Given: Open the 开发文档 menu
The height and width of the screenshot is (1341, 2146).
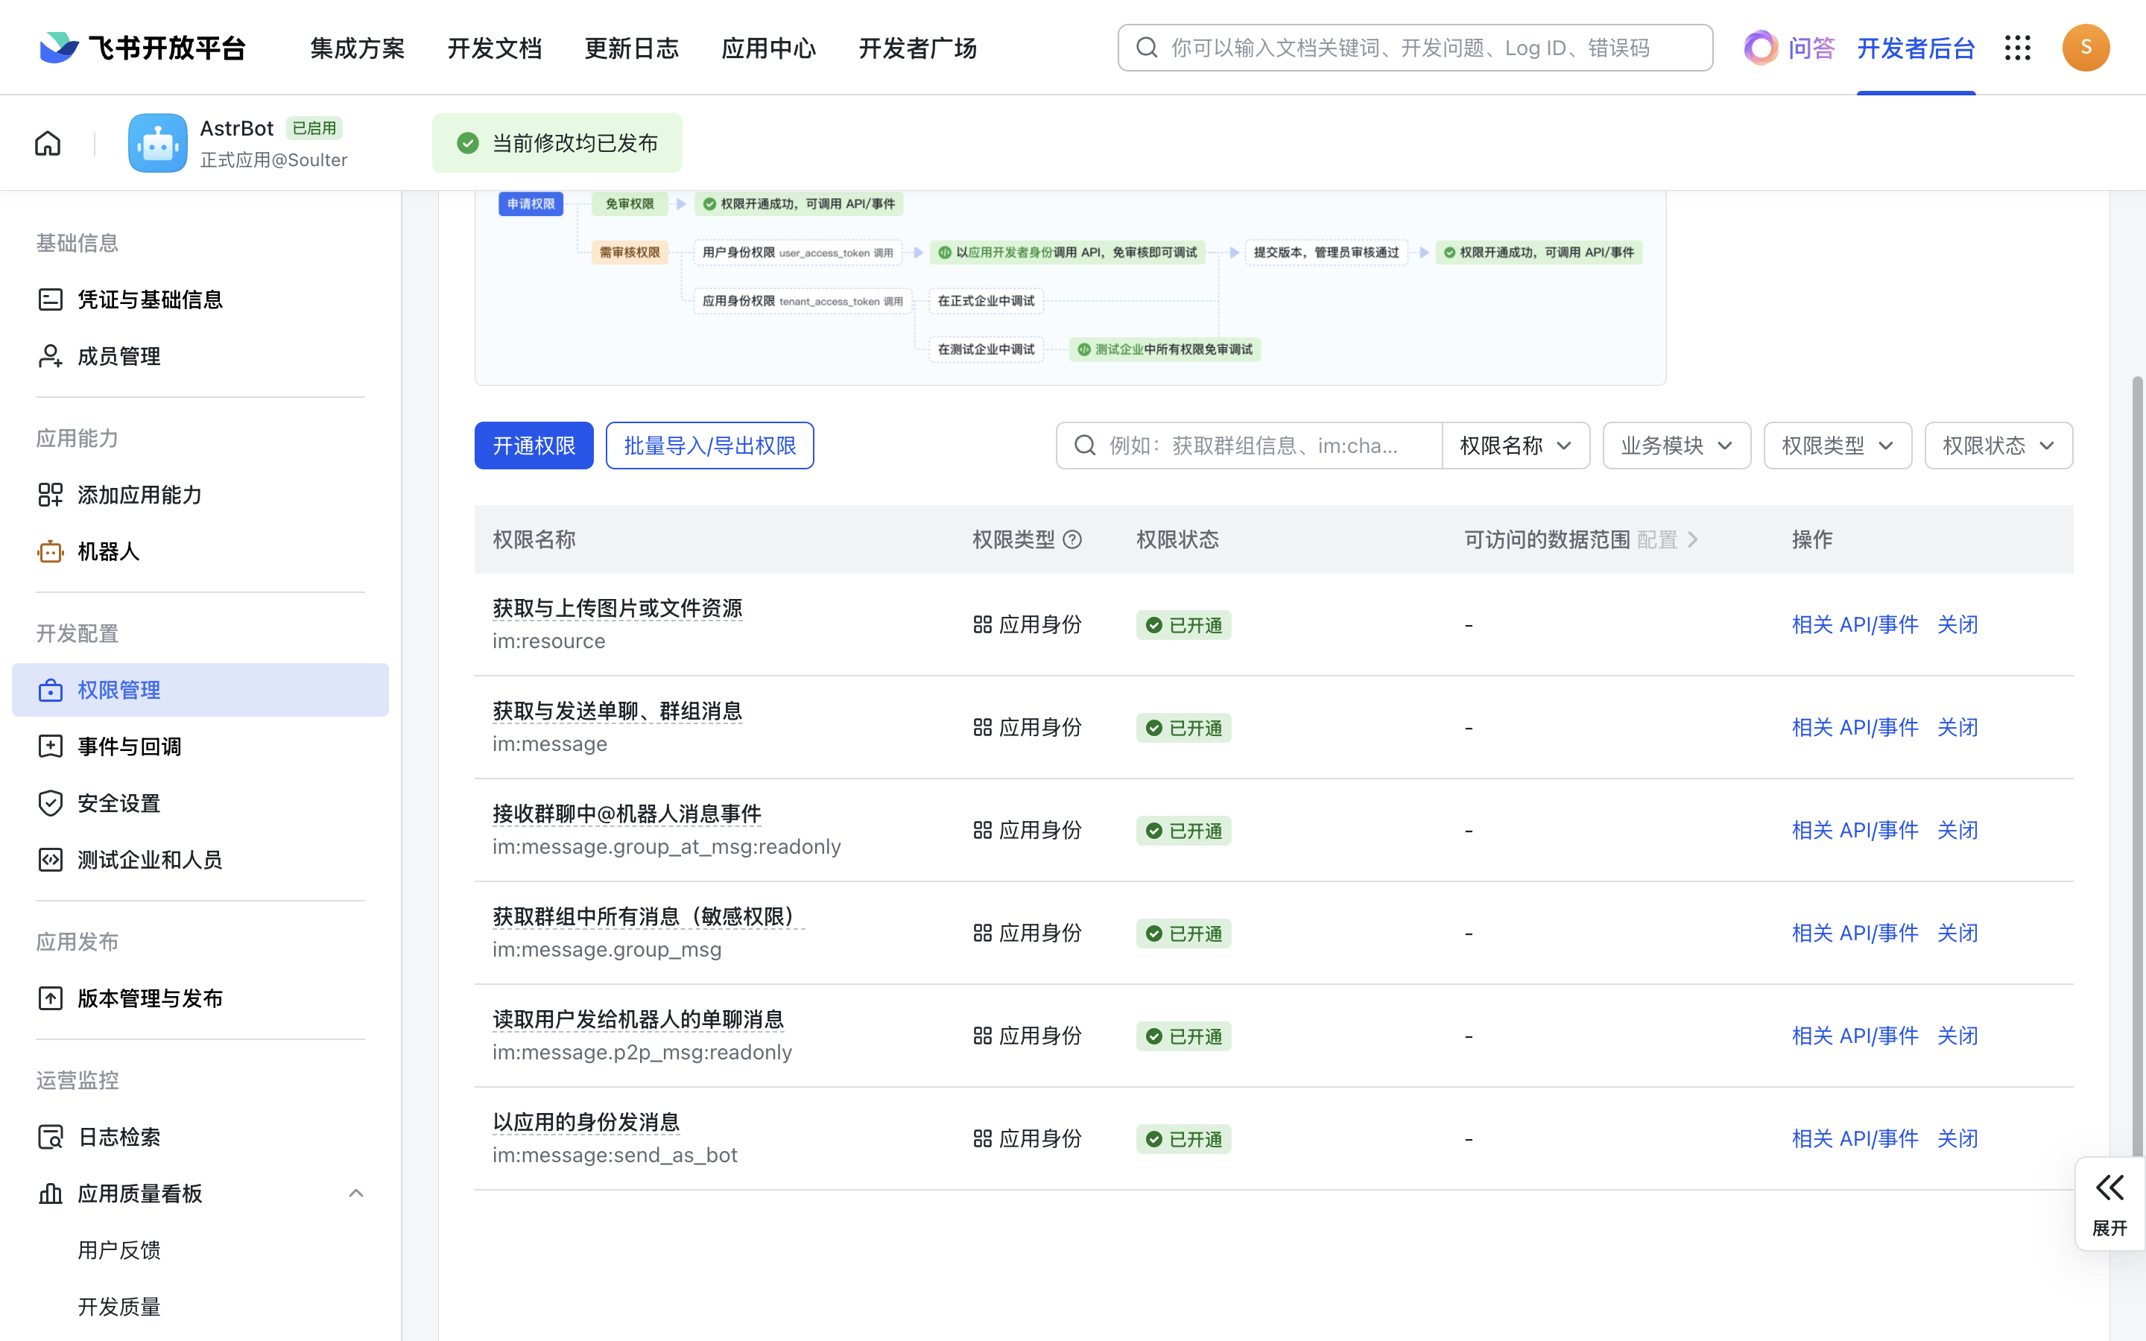Looking at the screenshot, I should tap(494, 48).
